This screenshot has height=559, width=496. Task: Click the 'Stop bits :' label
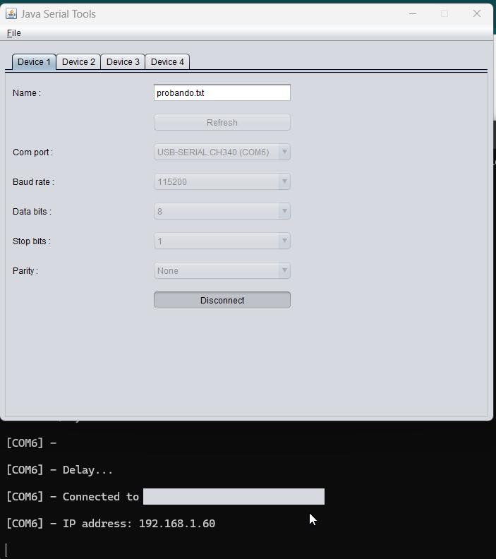coord(32,241)
